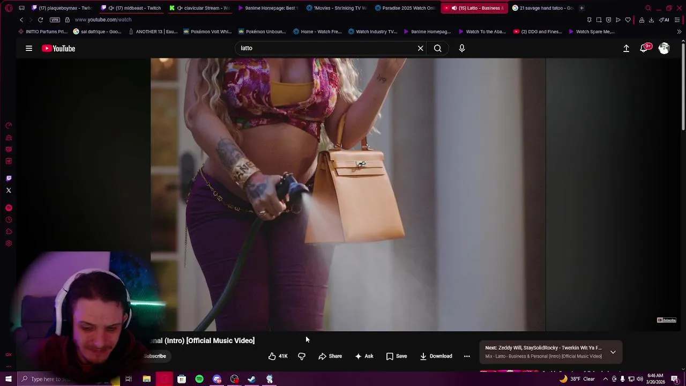Open Task View on taskbar
The width and height of the screenshot is (686, 386).
(x=129, y=379)
